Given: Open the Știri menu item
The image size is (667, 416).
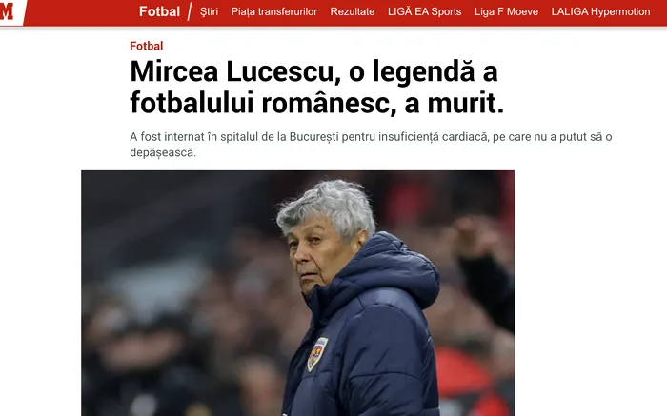Looking at the screenshot, I should point(209,11).
